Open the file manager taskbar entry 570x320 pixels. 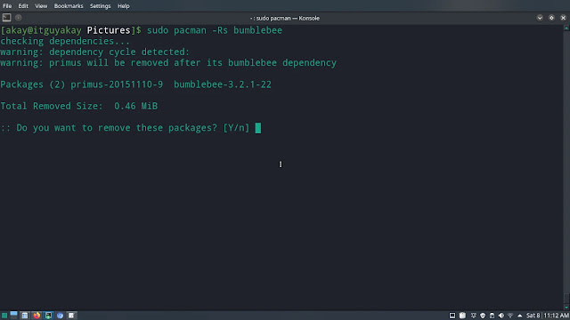(25, 316)
